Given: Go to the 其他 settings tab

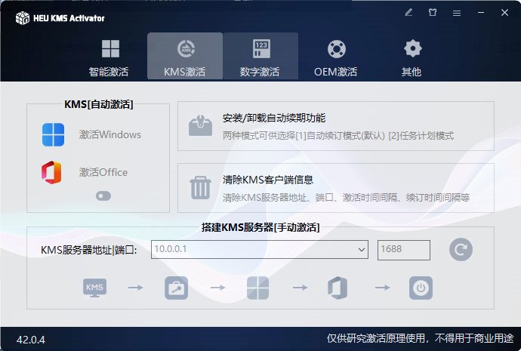Looking at the screenshot, I should pyautogui.click(x=412, y=57).
